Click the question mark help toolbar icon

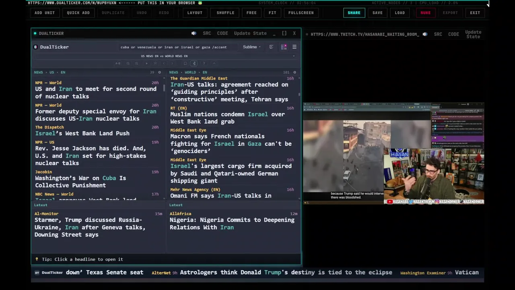pyautogui.click(x=204, y=63)
